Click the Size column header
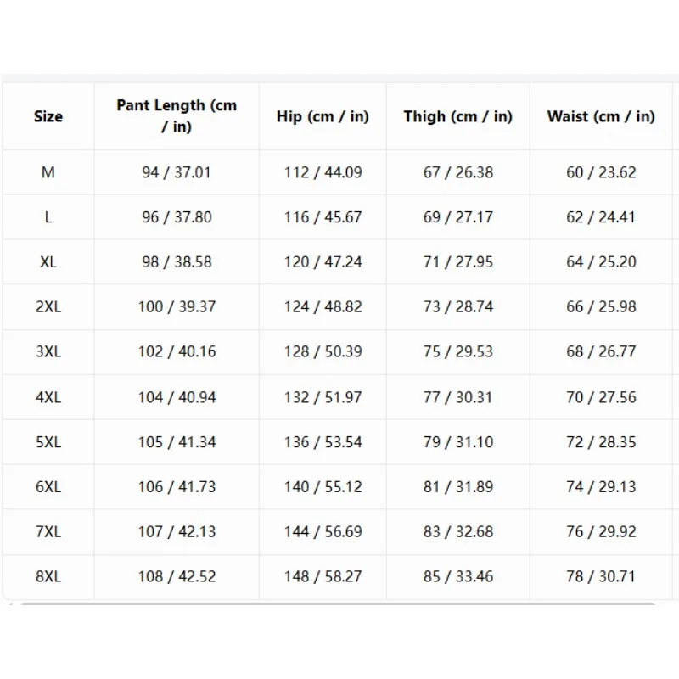 48,116
